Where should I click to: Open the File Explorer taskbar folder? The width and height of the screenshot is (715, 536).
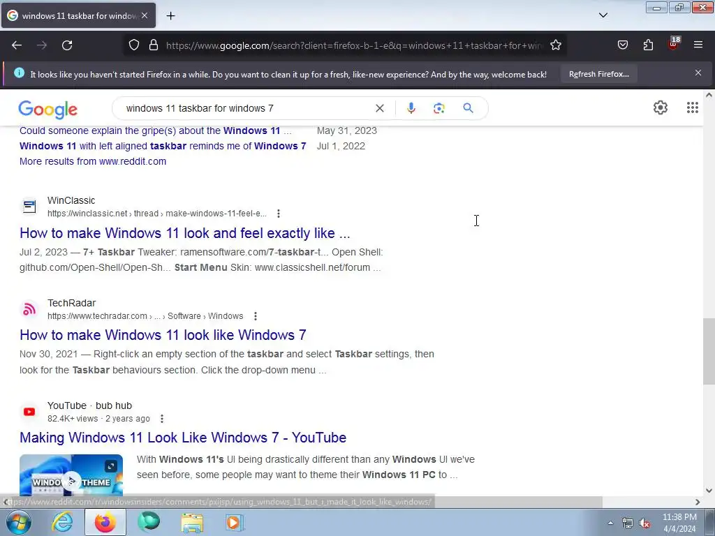(192, 522)
